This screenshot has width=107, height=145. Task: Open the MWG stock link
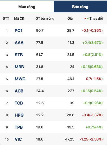20,79
